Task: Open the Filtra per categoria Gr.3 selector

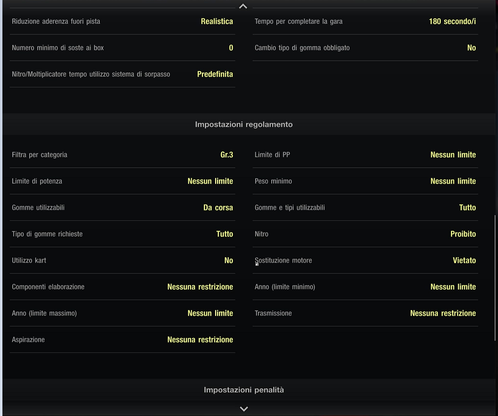Action: coord(122,155)
